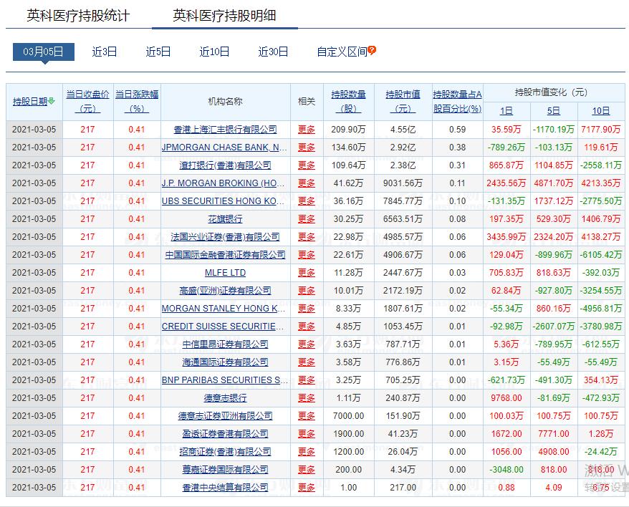Open 德意志银行 institution link
The width and height of the screenshot is (629, 507).
(225, 398)
